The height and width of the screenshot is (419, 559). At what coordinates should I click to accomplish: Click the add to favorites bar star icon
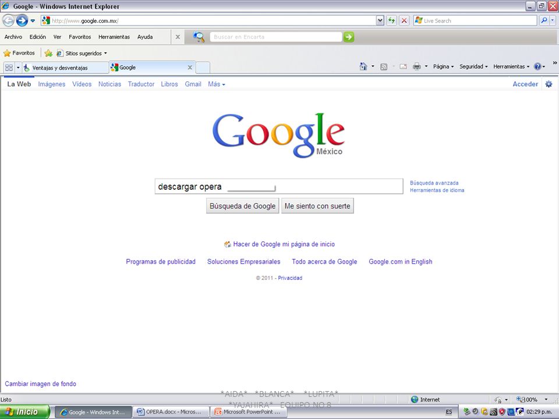(48, 53)
